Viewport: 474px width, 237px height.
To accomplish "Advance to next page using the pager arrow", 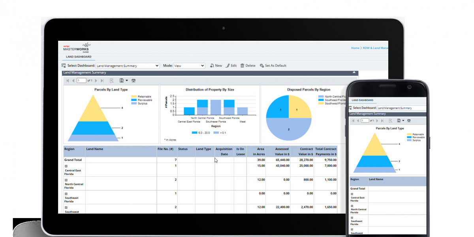I will (x=96, y=80).
